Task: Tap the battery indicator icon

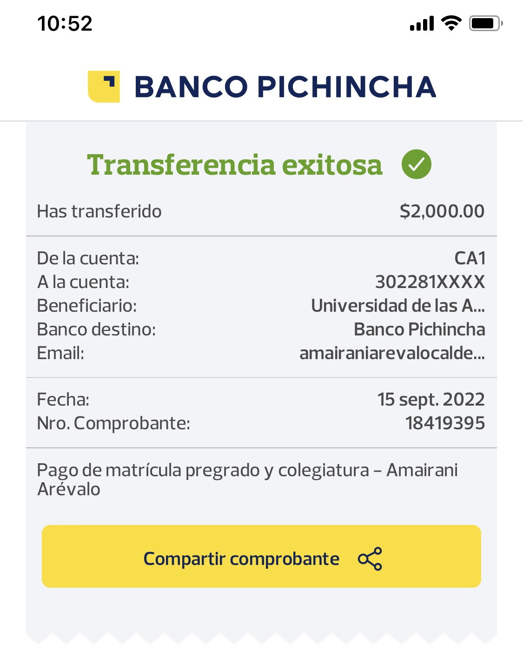Action: pyautogui.click(x=485, y=23)
